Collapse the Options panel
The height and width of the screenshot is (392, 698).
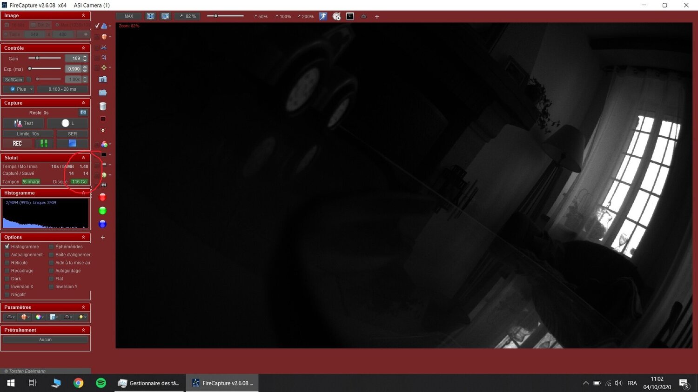coord(83,237)
